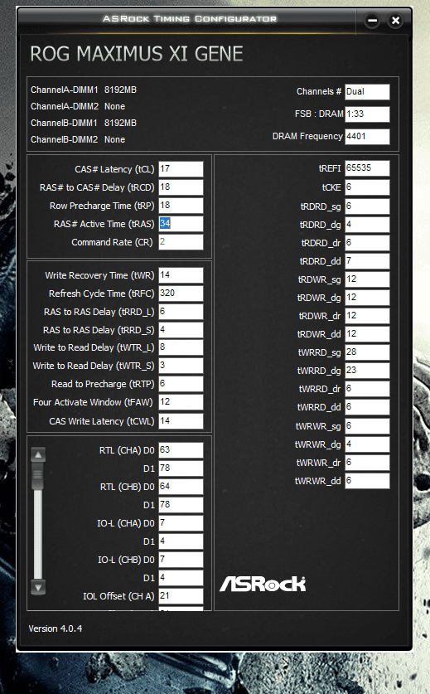
Task: Click the CAS Write Latency (tCWL) field
Action: pyautogui.click(x=181, y=421)
